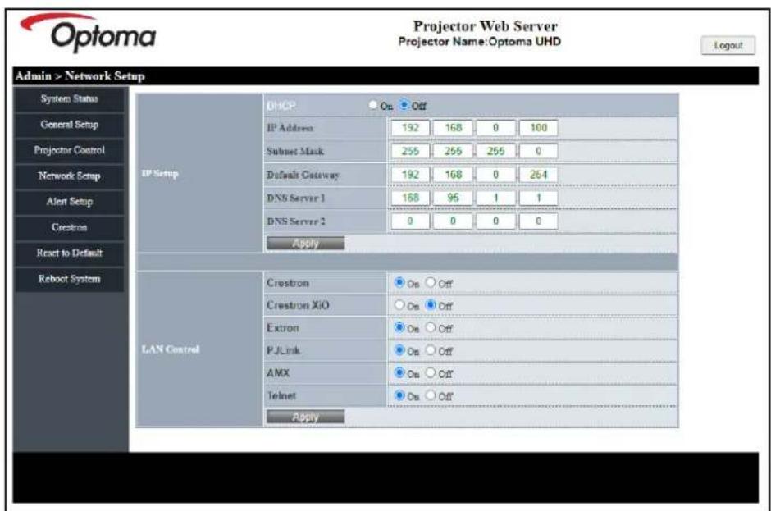Edit Subnet Mask first octet field
This screenshot has height=511, width=771.
point(410,151)
